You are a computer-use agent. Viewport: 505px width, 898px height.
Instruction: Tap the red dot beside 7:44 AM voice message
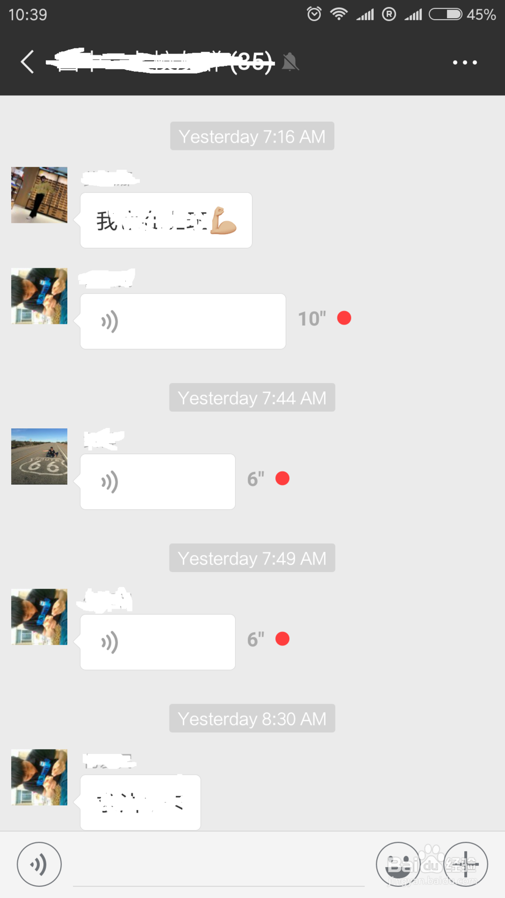[282, 478]
